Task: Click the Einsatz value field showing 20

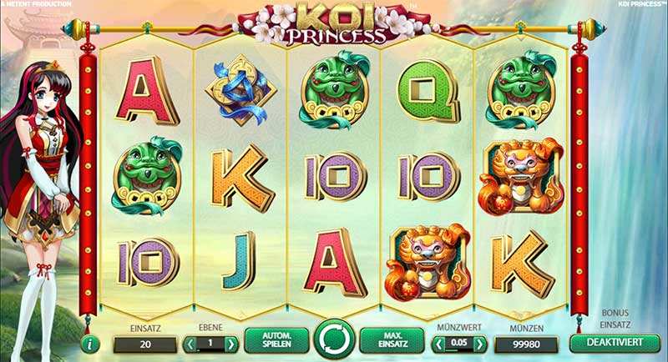Action: (145, 344)
